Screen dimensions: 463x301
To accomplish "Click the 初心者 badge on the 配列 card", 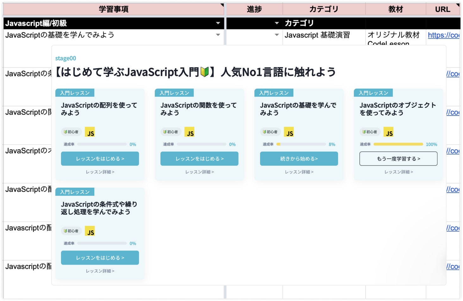I will point(72,132).
